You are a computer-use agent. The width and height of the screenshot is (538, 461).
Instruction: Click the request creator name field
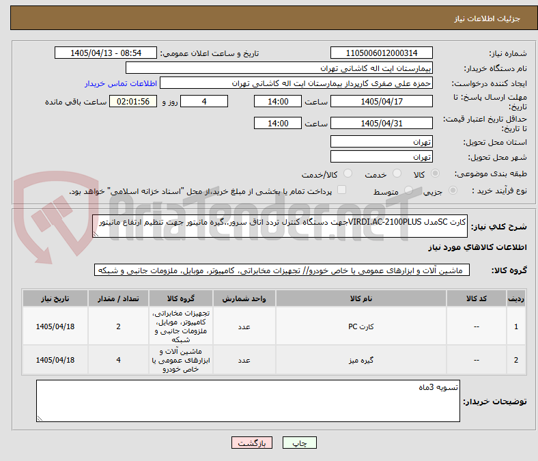tap(296, 83)
